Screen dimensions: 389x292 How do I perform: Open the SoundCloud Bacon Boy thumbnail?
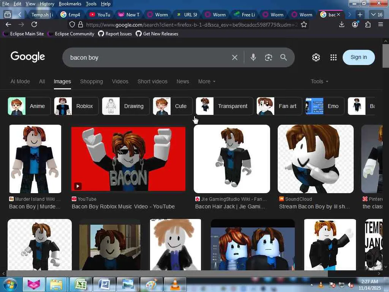click(316, 159)
